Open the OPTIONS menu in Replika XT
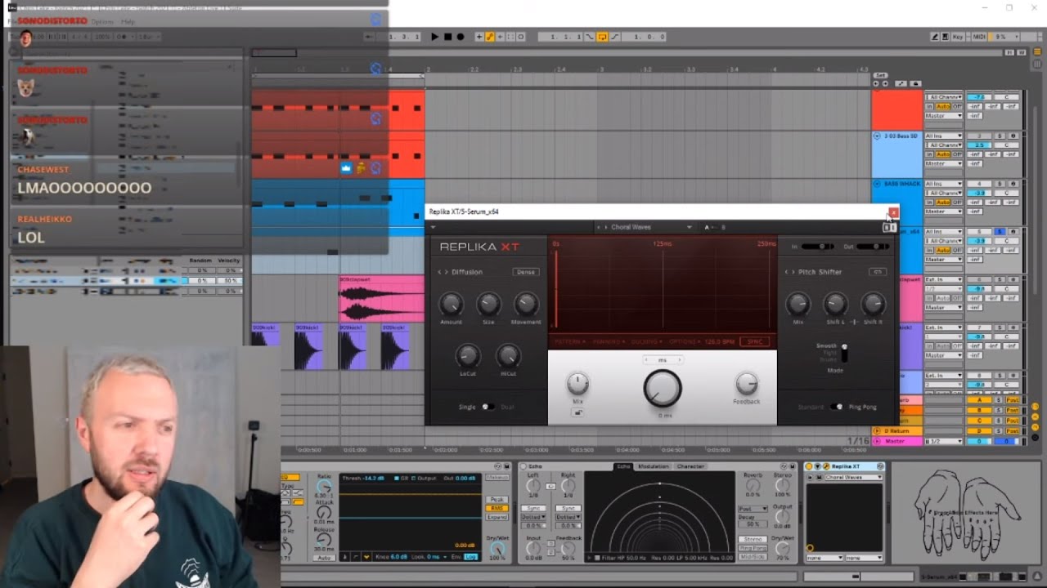 point(683,341)
